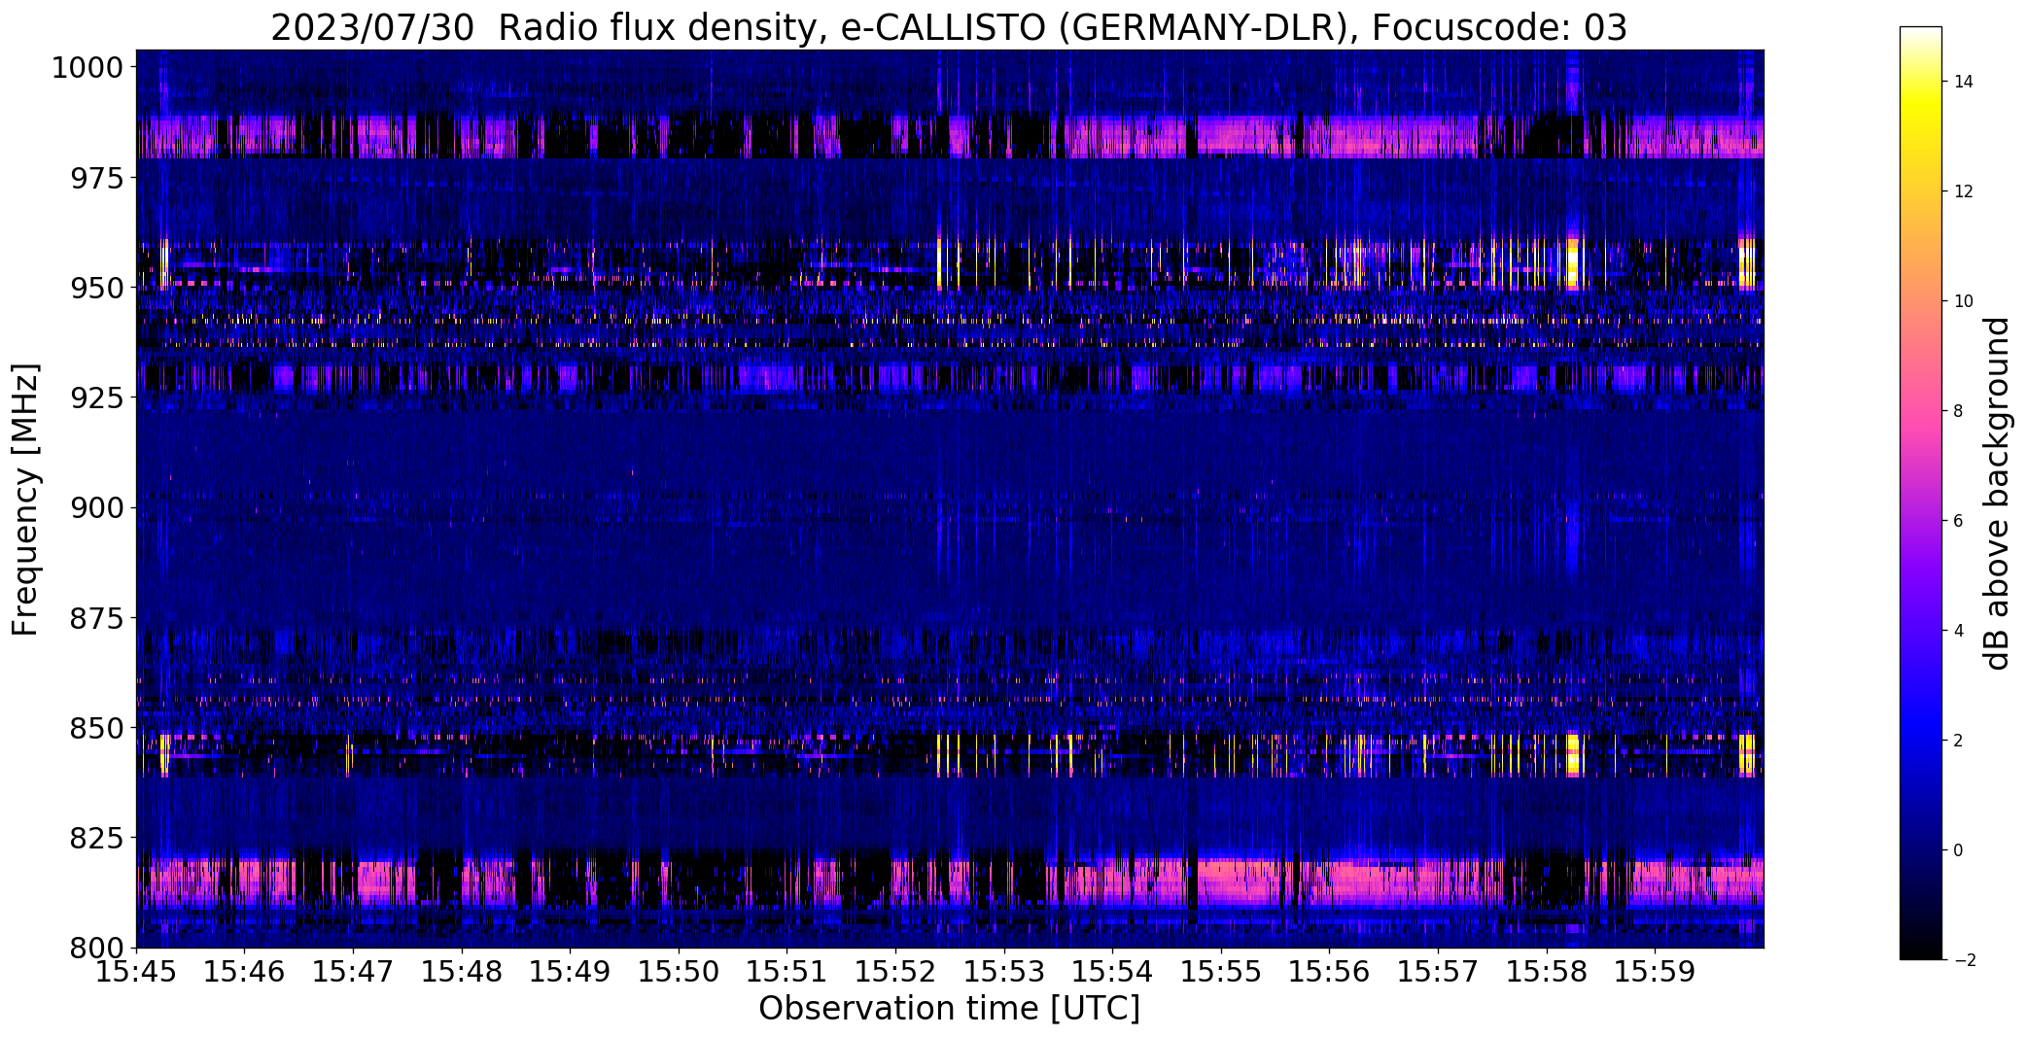2027x1037 pixels.
Task: Click the 'dB above background' colorbar label
Action: click(1998, 494)
